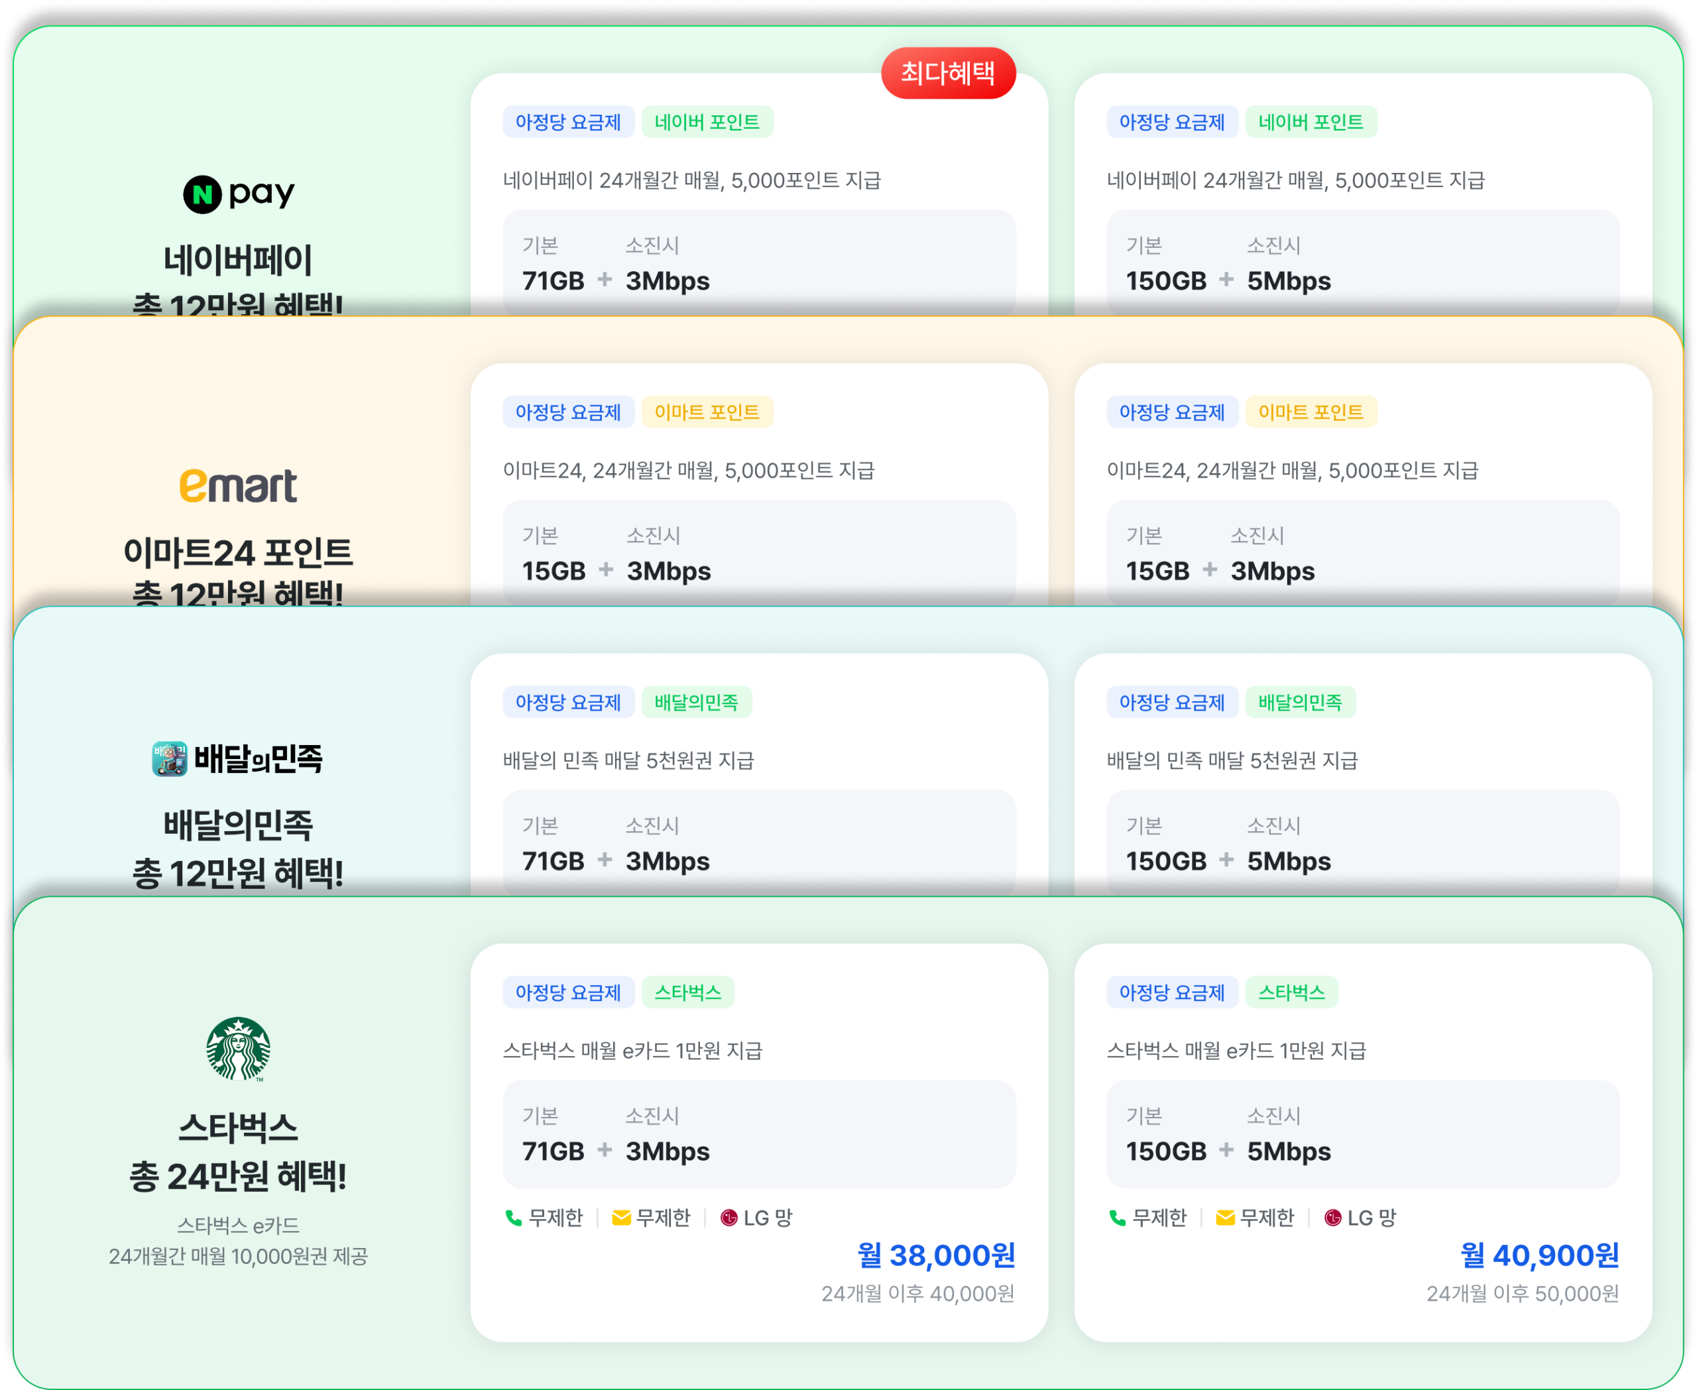The image size is (1697, 1390).
Task: Click the 이마트24 포인트 heading
Action: pyautogui.click(x=238, y=552)
